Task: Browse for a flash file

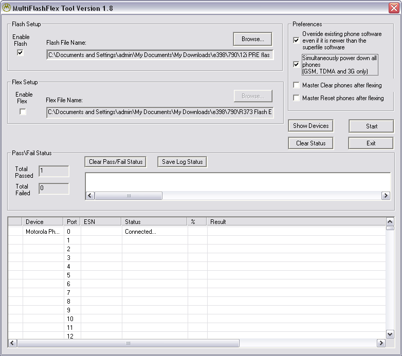Action: (x=252, y=39)
